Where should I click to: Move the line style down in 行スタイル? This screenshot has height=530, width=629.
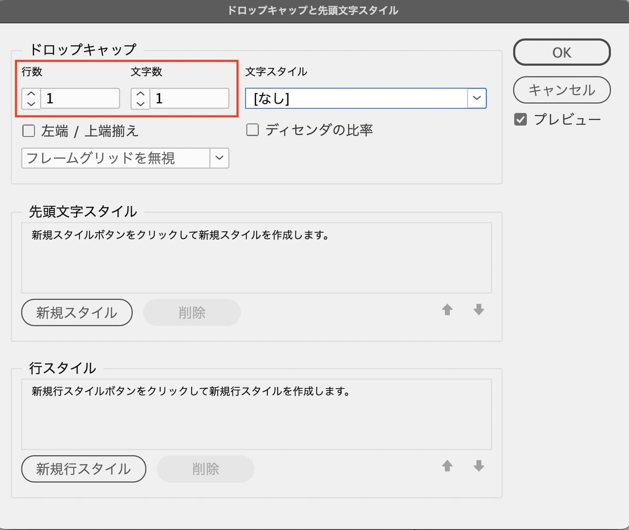[x=478, y=467]
